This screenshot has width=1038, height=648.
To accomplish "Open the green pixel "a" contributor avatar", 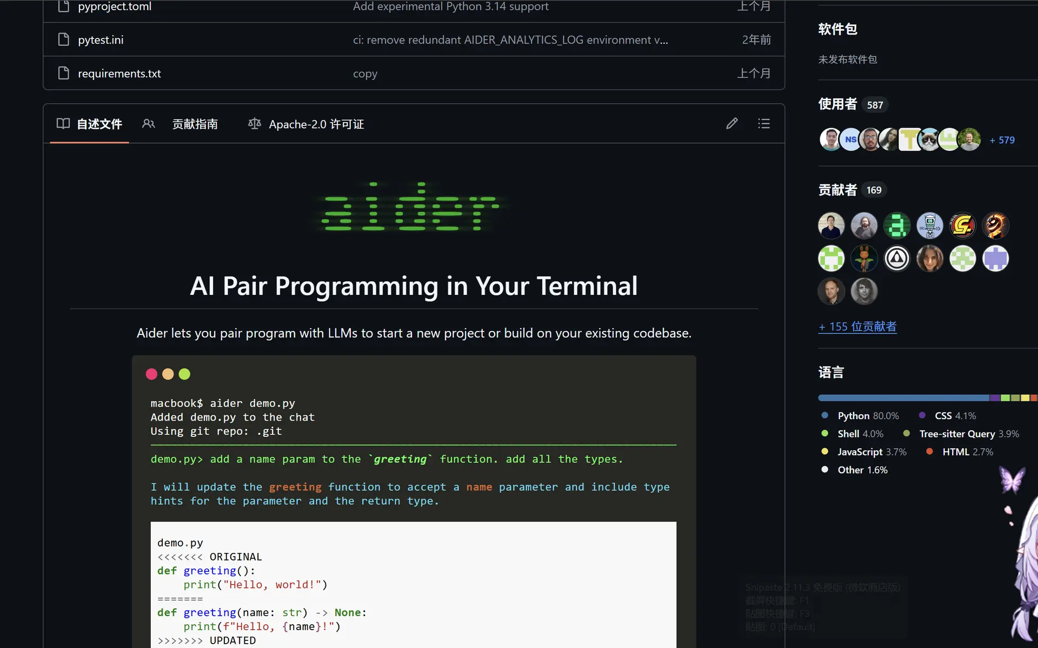I will point(897,226).
